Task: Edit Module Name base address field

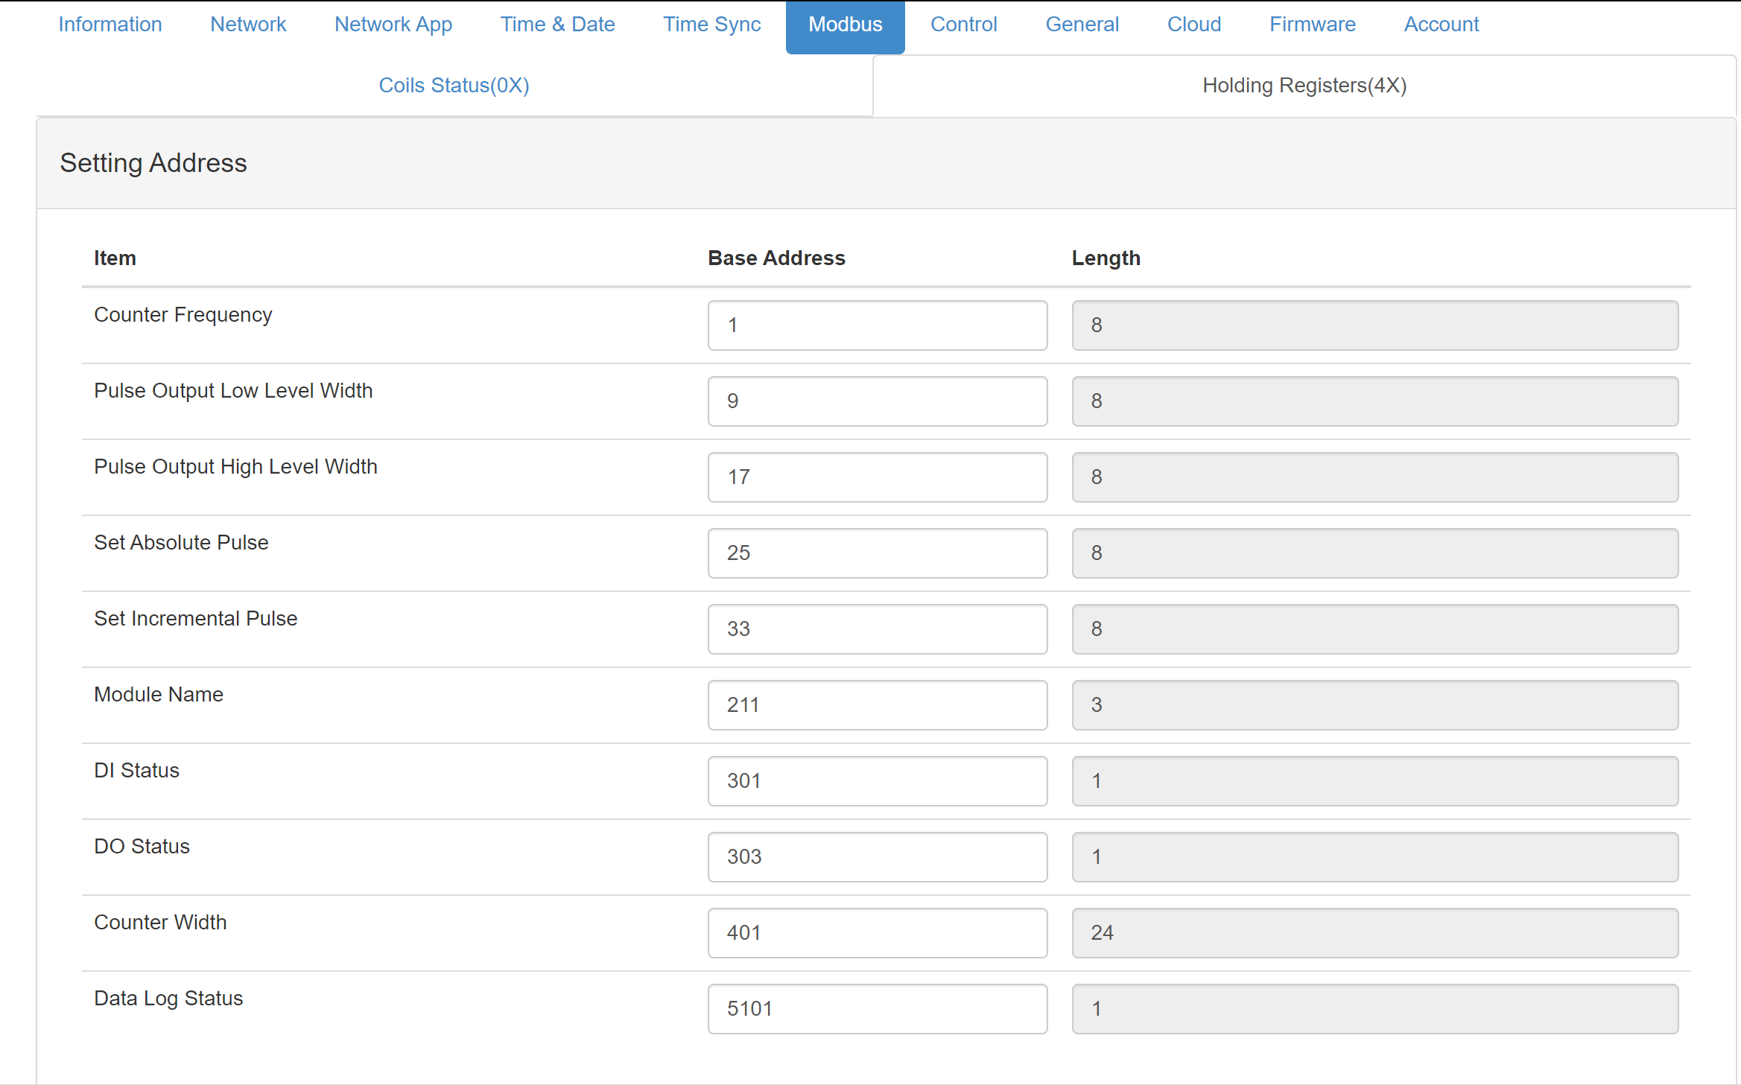Action: point(878,705)
